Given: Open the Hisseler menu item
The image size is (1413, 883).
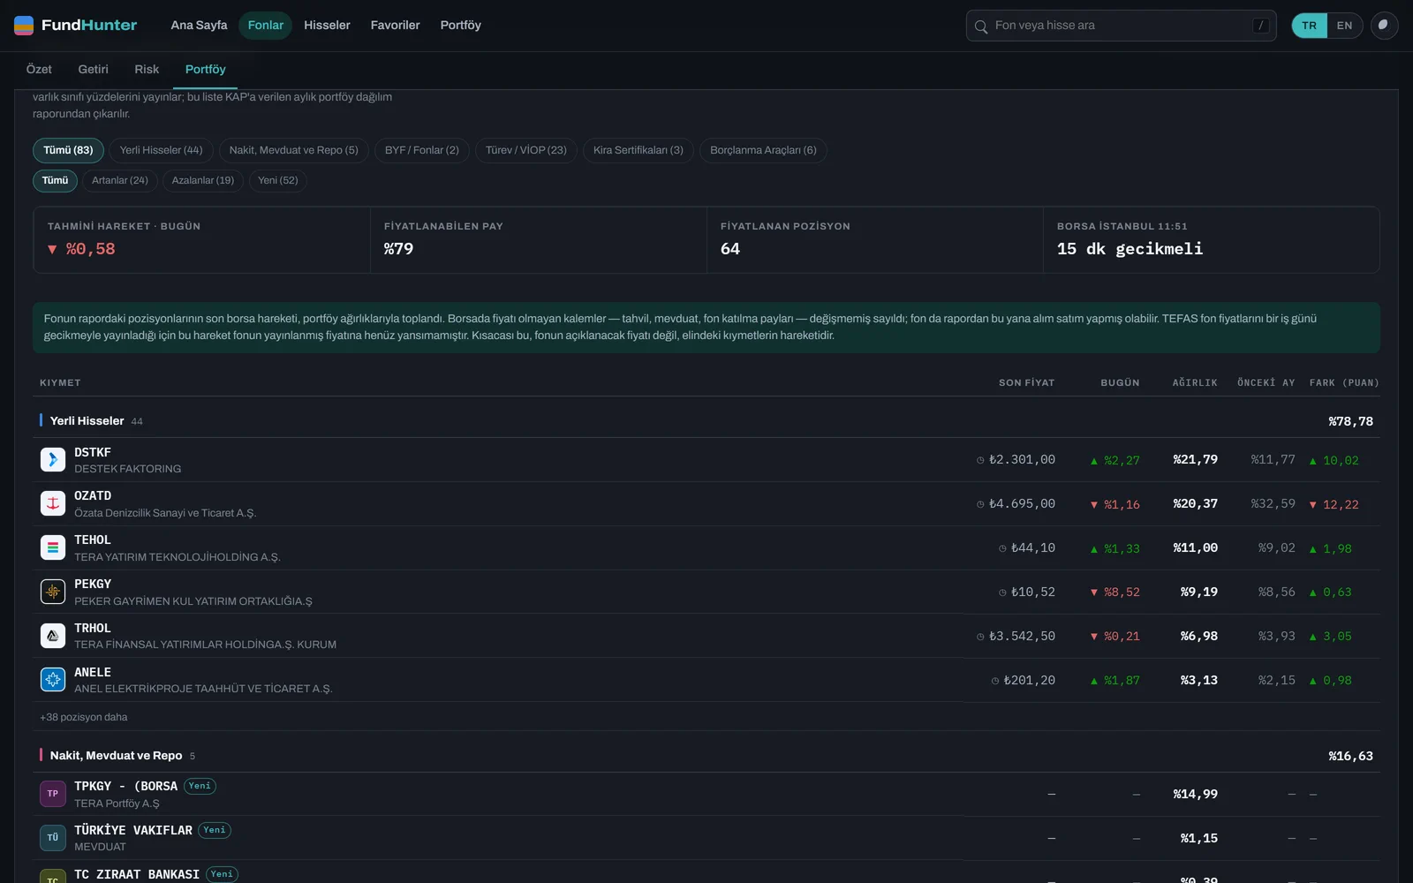Looking at the screenshot, I should (x=327, y=25).
